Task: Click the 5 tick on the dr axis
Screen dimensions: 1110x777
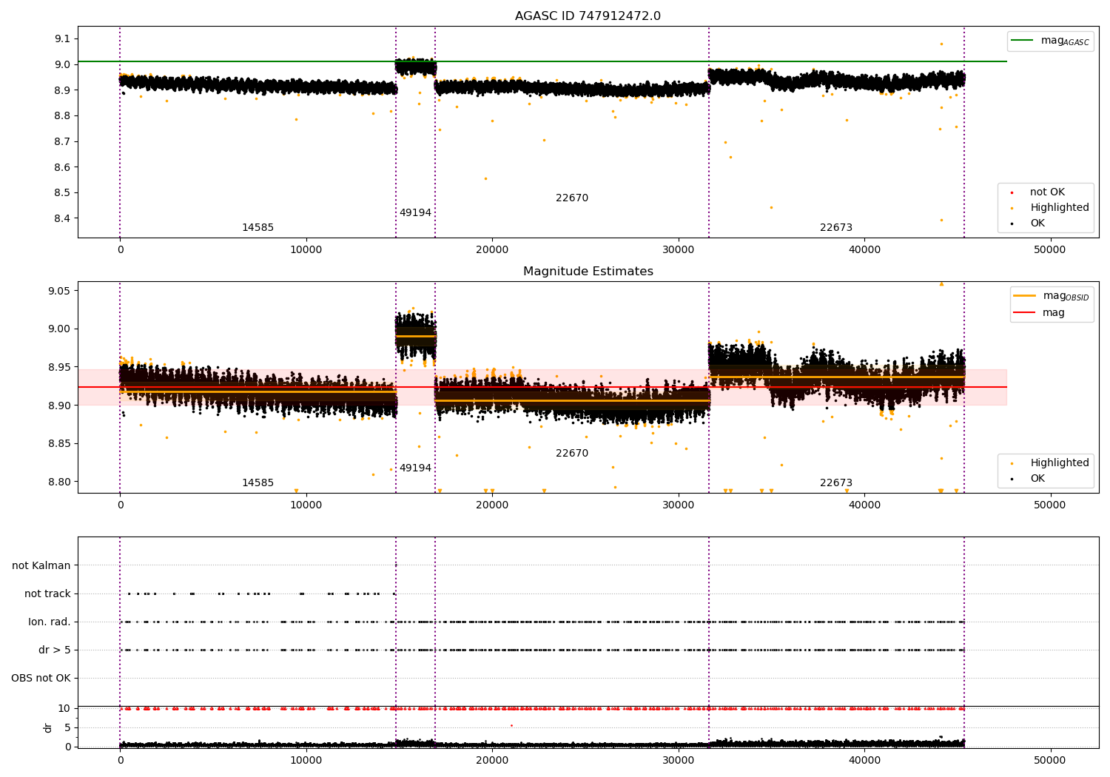Action: [67, 728]
